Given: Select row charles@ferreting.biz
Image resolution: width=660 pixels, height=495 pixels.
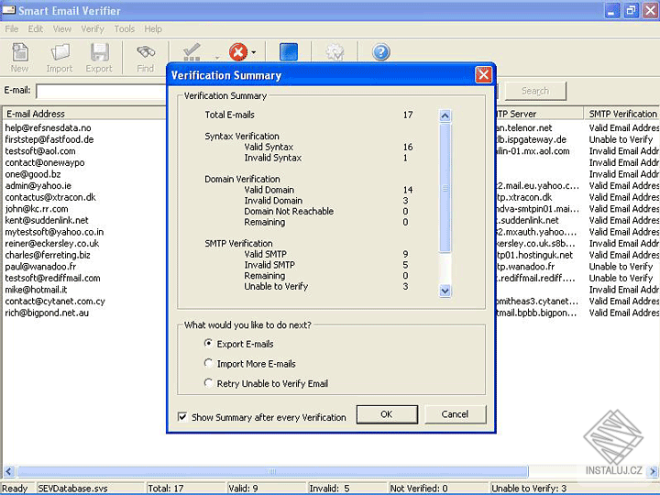Looking at the screenshot, I should click(x=48, y=255).
